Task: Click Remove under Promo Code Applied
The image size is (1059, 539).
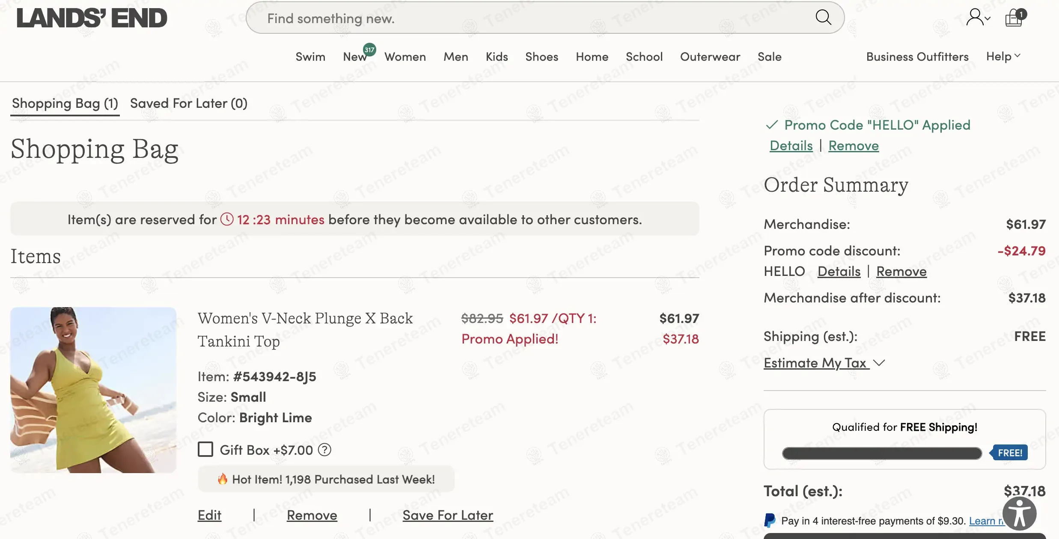Action: click(x=854, y=145)
